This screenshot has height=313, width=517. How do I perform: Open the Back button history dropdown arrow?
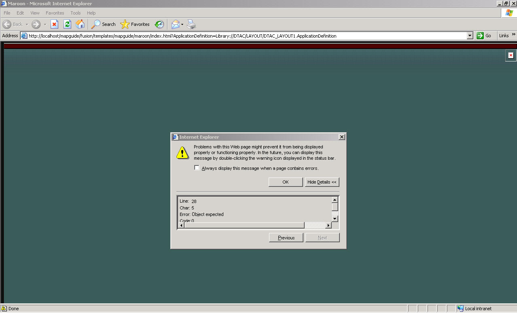click(27, 24)
